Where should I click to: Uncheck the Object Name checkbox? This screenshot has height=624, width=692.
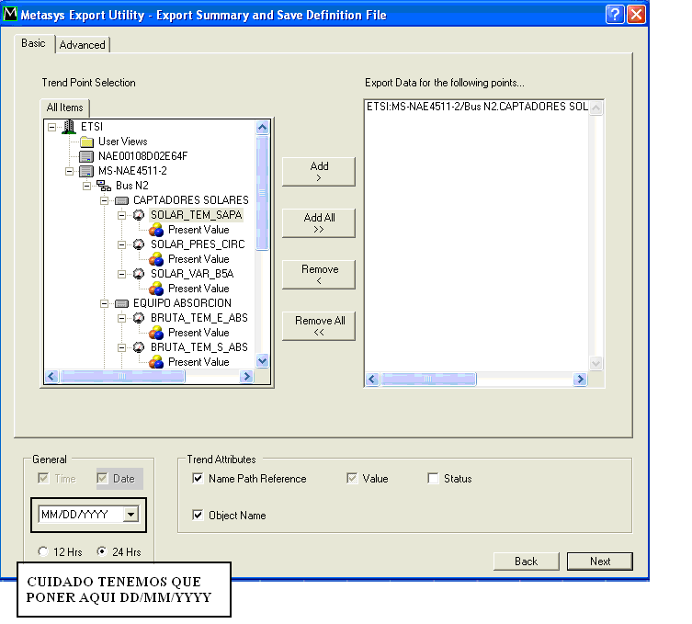pos(198,515)
